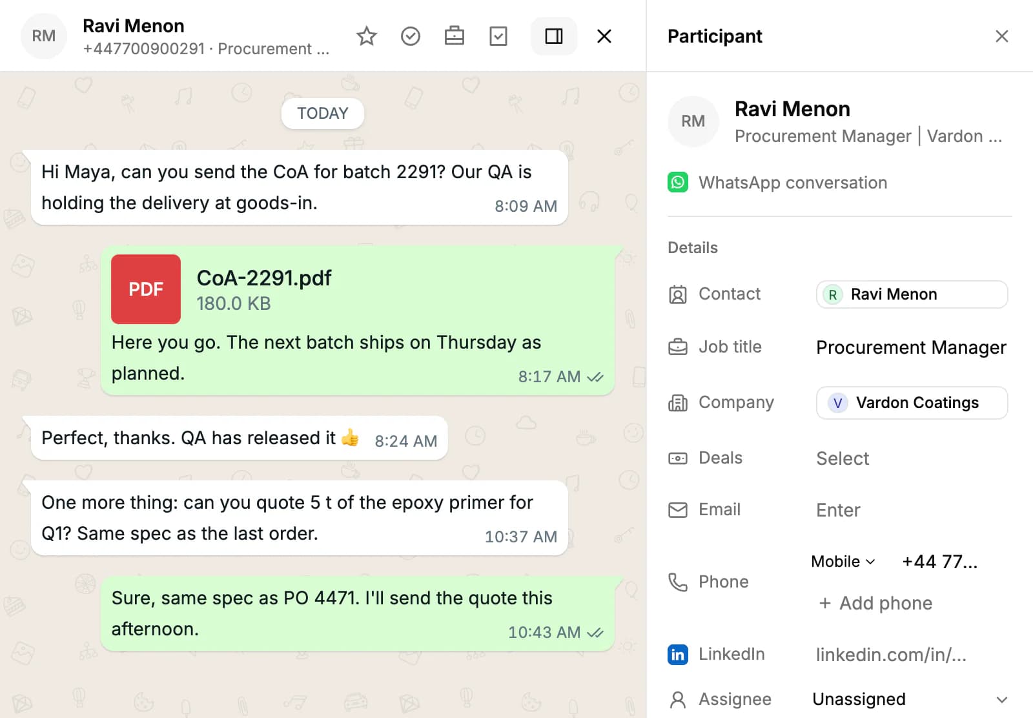This screenshot has height=718, width=1033.
Task: Click the CoA-2291.pdf file name
Action: pos(264,278)
